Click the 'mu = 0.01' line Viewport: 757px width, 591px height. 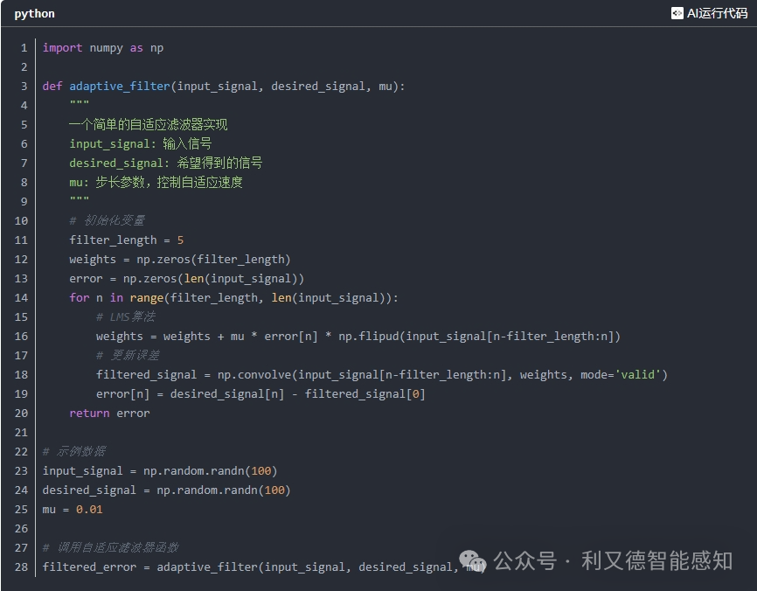pos(73,510)
